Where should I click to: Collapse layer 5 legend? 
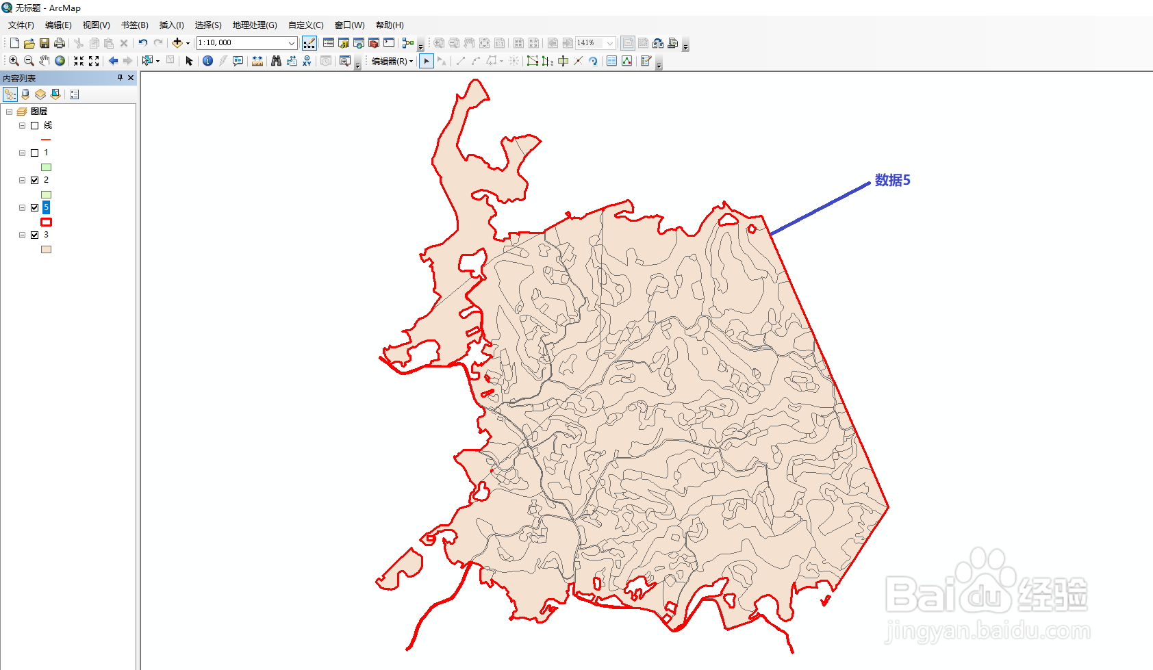coord(22,208)
